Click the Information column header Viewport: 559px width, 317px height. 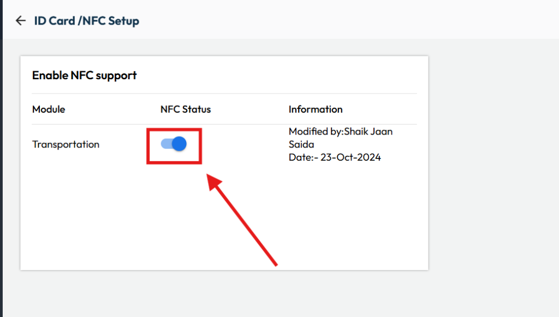pyautogui.click(x=316, y=109)
